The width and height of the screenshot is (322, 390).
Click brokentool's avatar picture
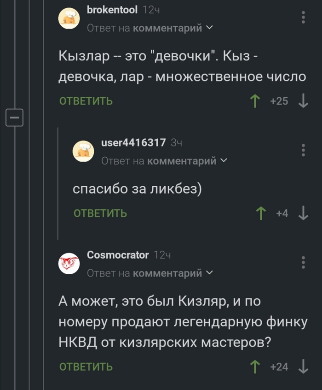click(70, 19)
